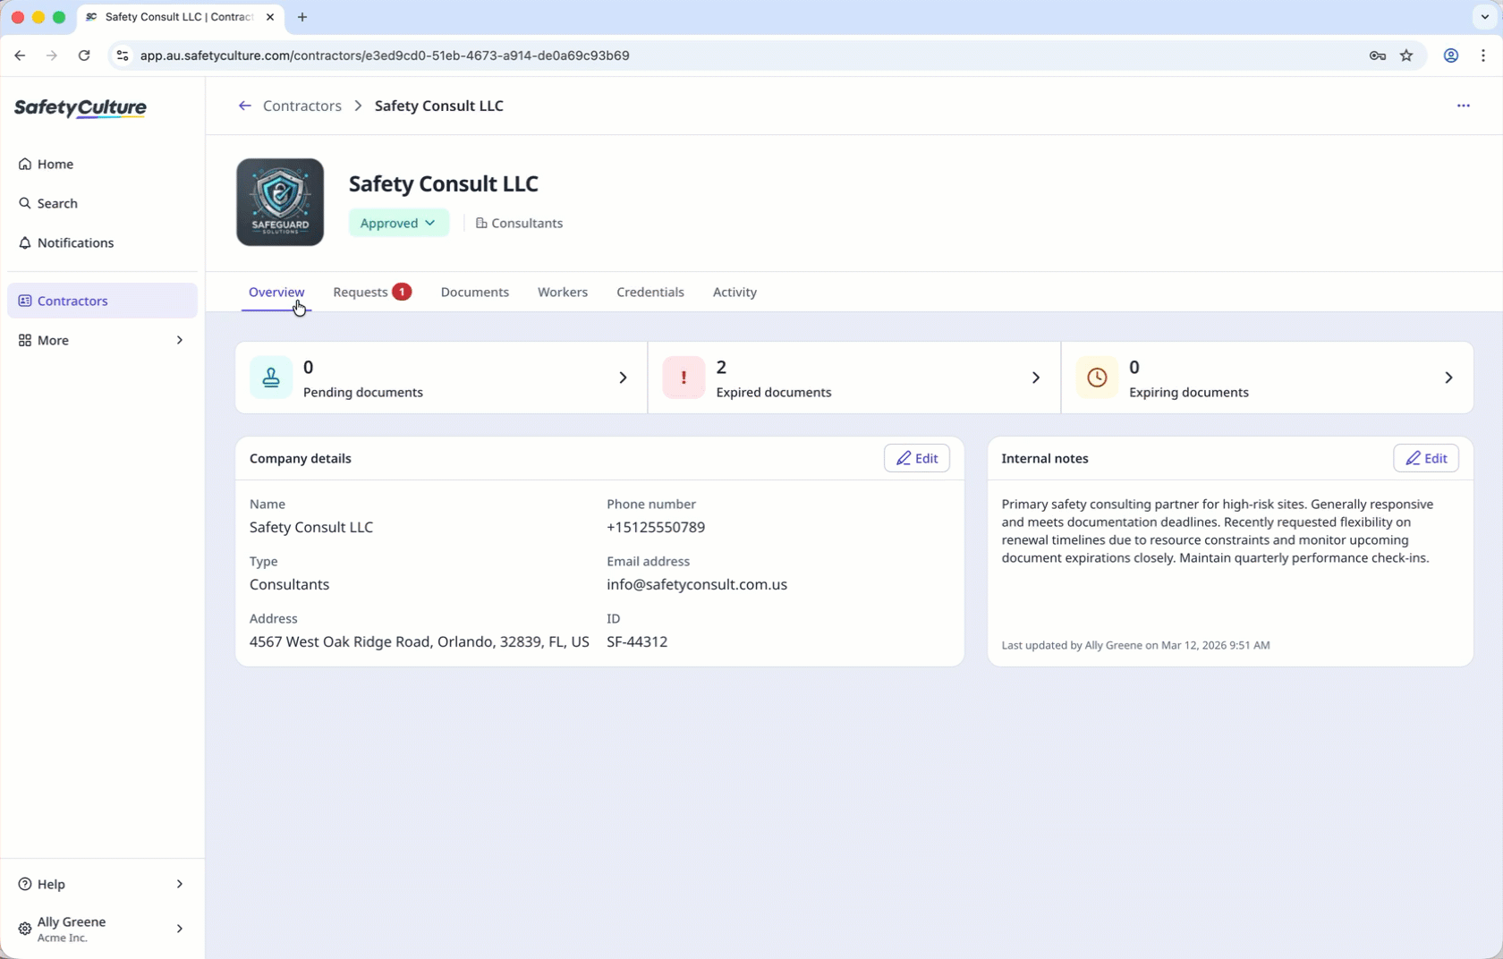This screenshot has width=1503, height=959.
Task: Open Expiring documents via its chevron
Action: 1449,378
